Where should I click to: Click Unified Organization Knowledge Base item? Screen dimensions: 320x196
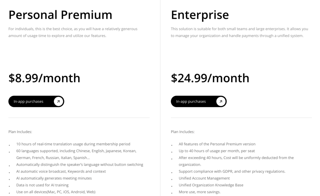point(211,185)
